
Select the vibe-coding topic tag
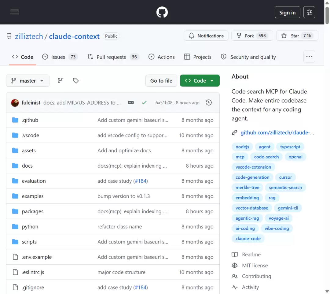(x=277, y=228)
